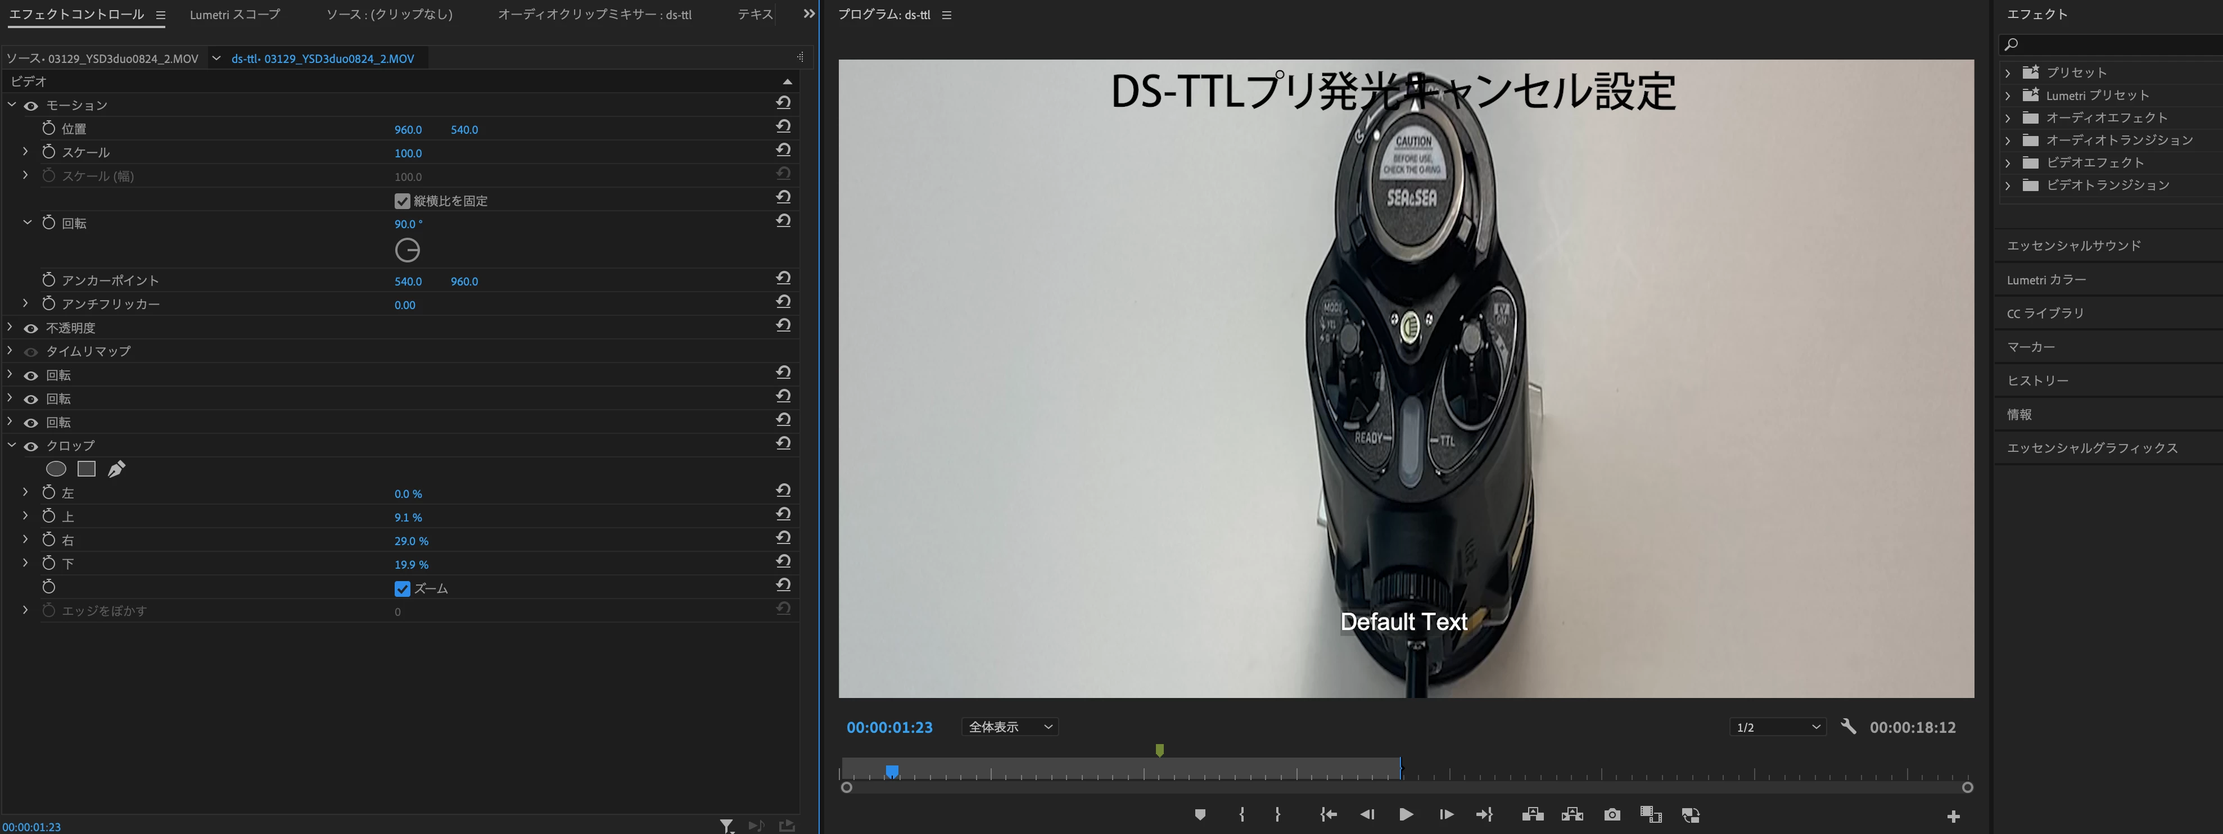2223x834 pixels.
Task: Open the button editor plus icon
Action: (x=1953, y=816)
